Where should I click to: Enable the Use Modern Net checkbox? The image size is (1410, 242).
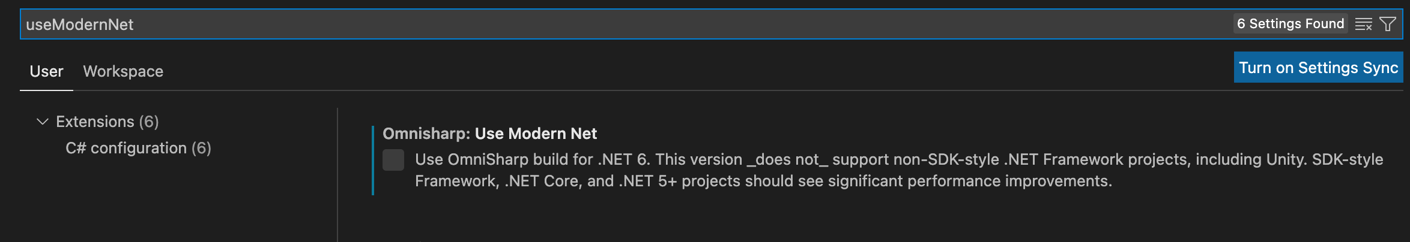click(393, 160)
